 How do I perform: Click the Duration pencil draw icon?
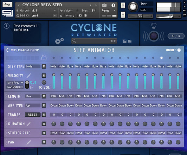click(x=29, y=124)
